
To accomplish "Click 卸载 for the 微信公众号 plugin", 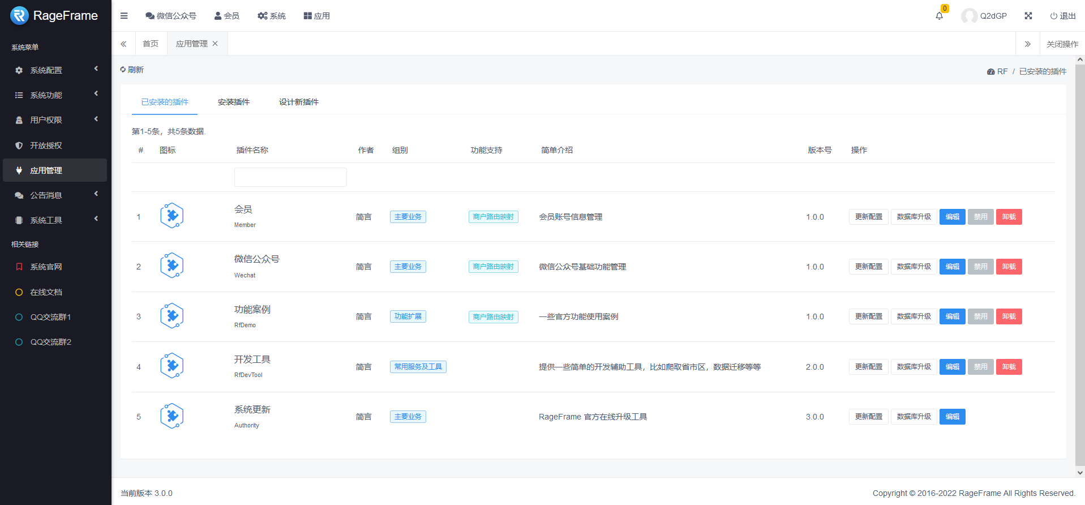I will pyautogui.click(x=1009, y=267).
